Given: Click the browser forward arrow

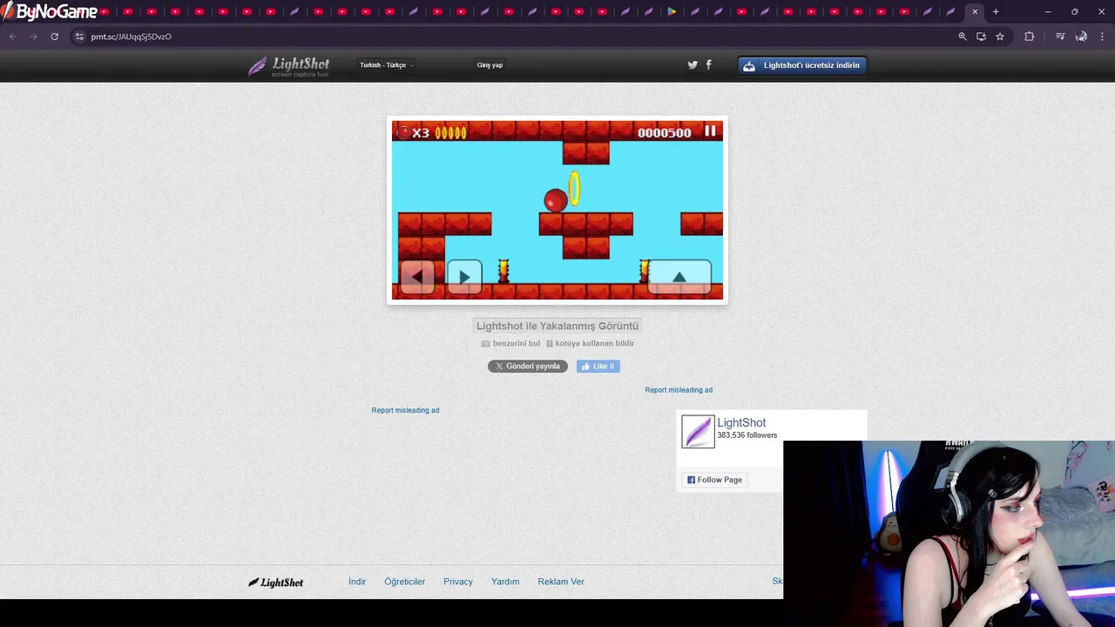Looking at the screenshot, I should (x=33, y=37).
